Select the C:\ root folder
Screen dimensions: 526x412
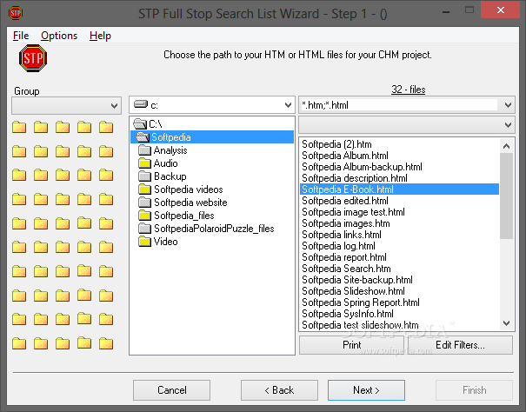tap(156, 123)
